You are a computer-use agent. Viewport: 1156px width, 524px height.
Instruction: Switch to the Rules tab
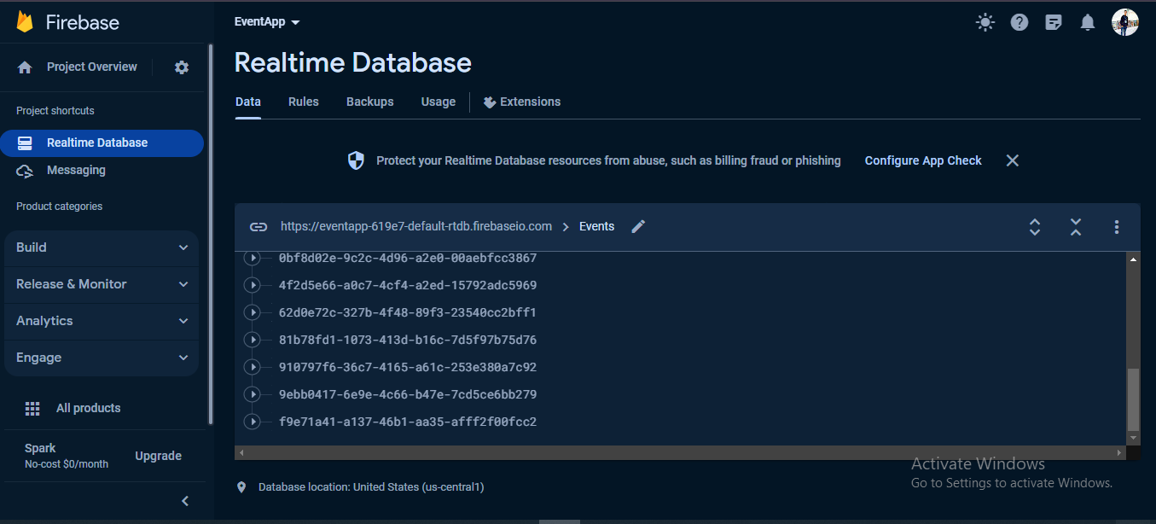pos(304,102)
